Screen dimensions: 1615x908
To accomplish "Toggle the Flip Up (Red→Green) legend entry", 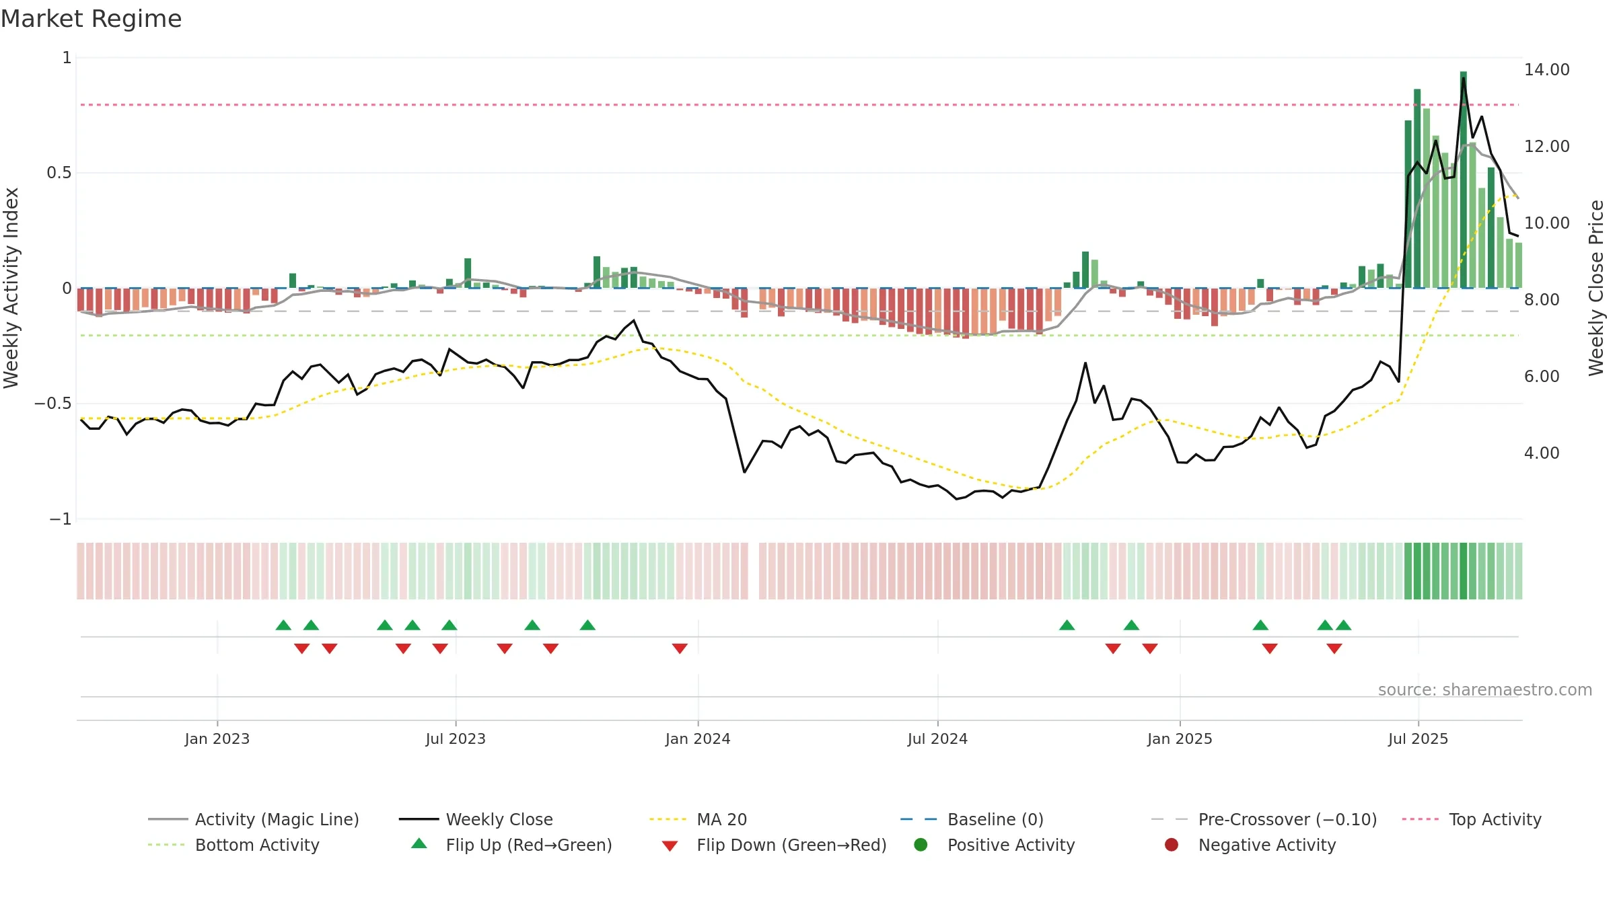I will point(511,845).
